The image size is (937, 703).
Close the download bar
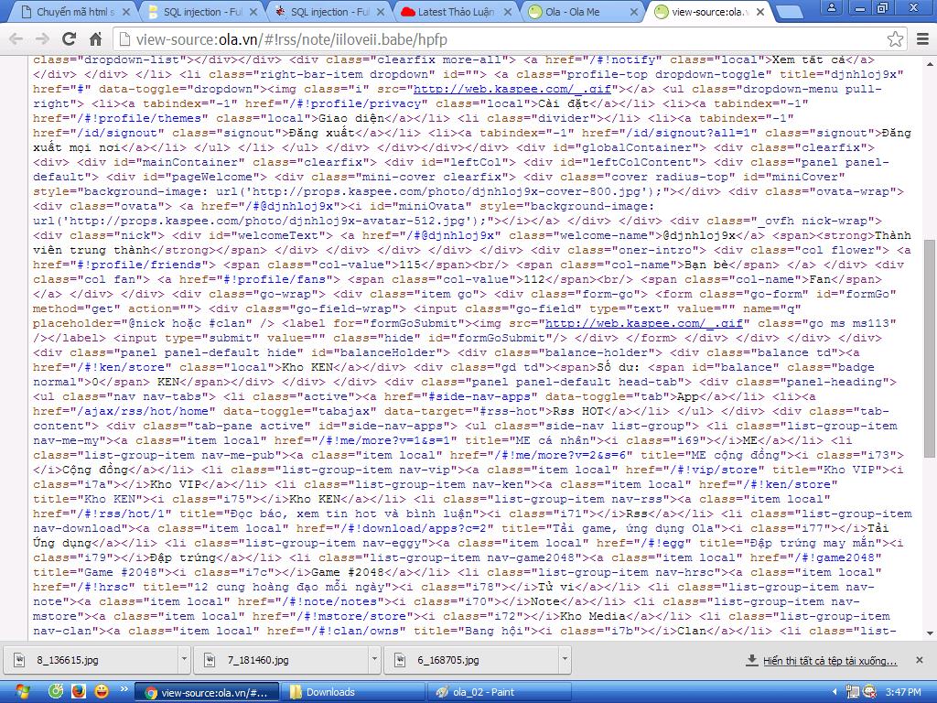(921, 660)
